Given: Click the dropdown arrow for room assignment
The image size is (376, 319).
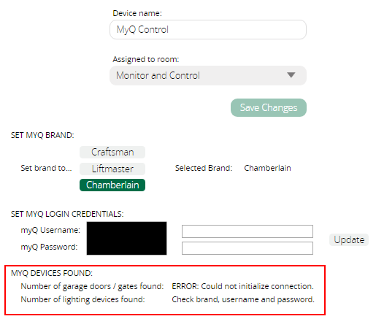Looking at the screenshot, I should pos(291,75).
